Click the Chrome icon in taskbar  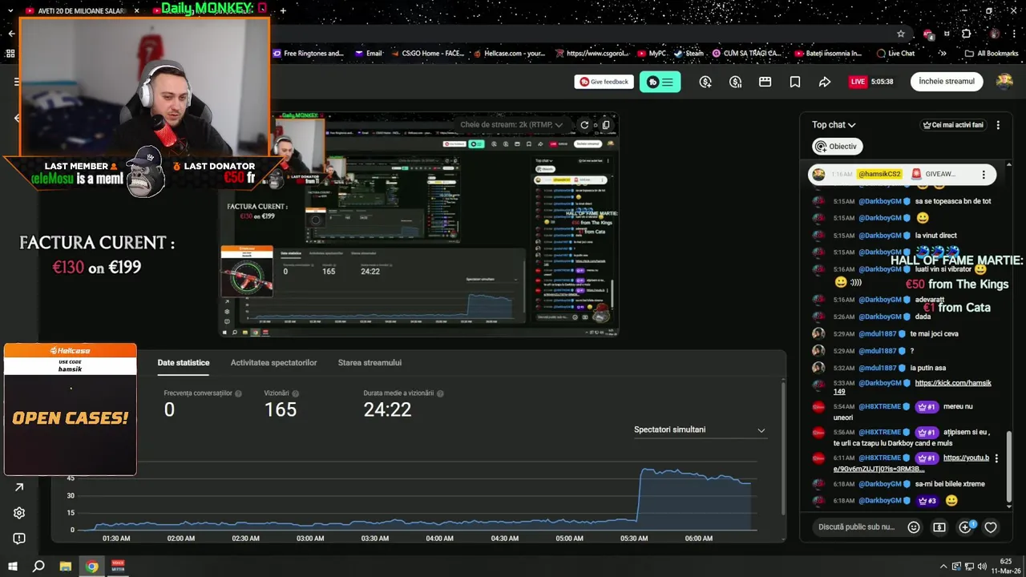[x=92, y=567]
